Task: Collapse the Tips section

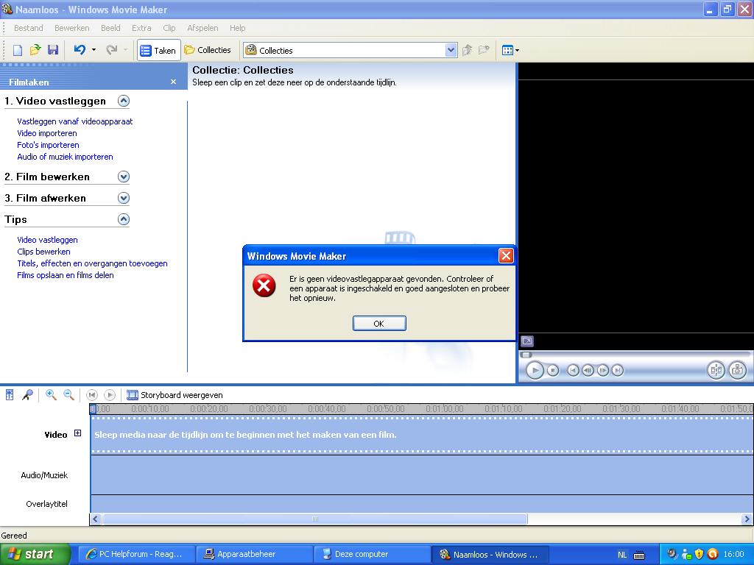Action: (x=124, y=219)
